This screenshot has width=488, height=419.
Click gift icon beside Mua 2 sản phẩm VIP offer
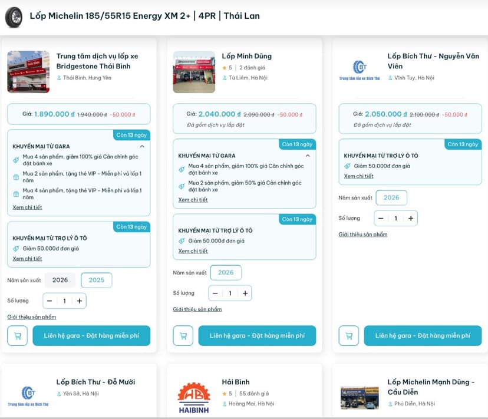point(16,177)
